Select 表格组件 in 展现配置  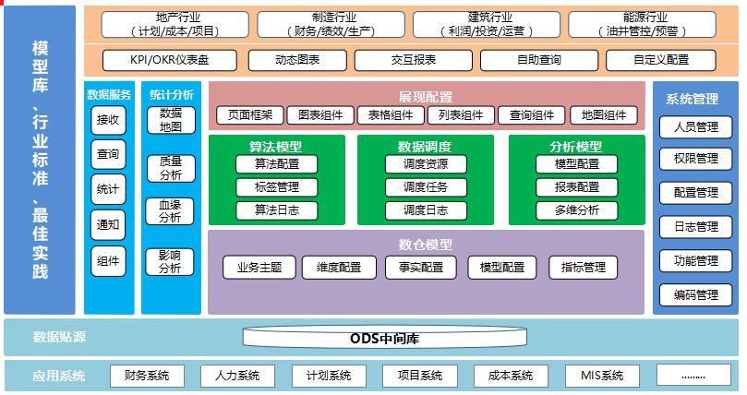pos(391,115)
